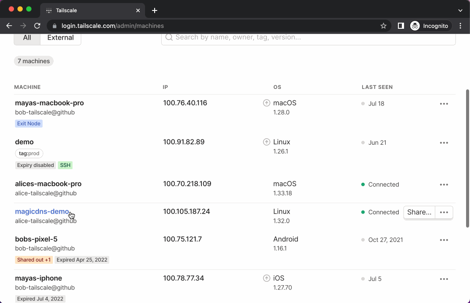The width and height of the screenshot is (470, 303).
Task: Click IP address 100.76.40.116
Action: 185,103
